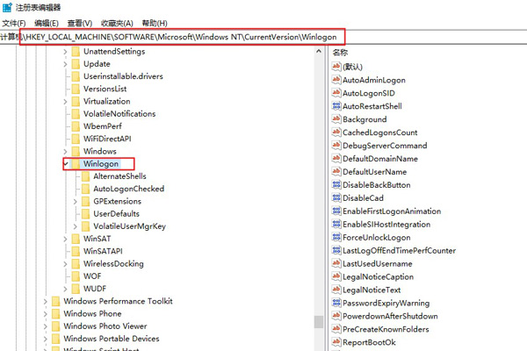Click the DisableCad DWORD value icon
Viewport: 527px width, 351px height.
pos(336,197)
